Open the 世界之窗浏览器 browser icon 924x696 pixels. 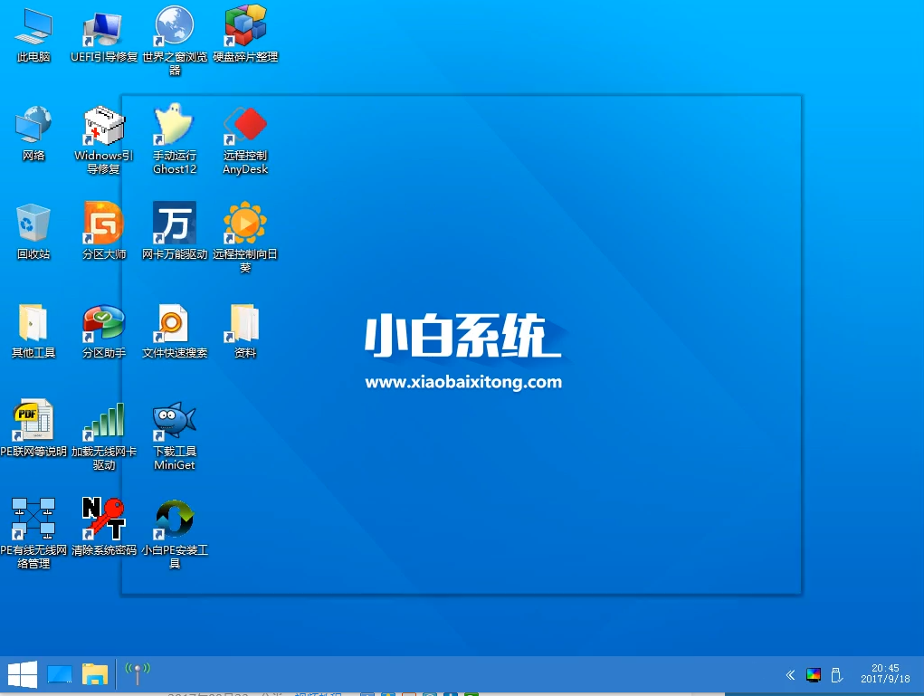174,27
